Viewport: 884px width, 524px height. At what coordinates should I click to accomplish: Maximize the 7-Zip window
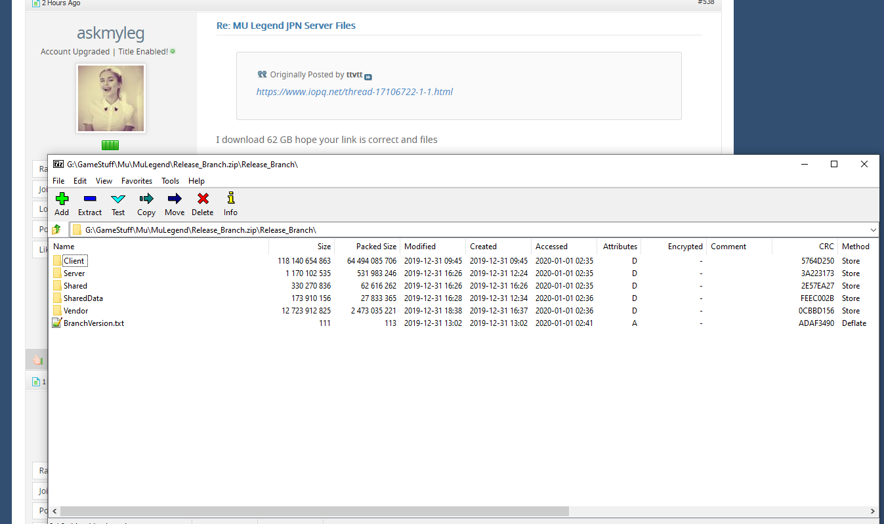[834, 164]
